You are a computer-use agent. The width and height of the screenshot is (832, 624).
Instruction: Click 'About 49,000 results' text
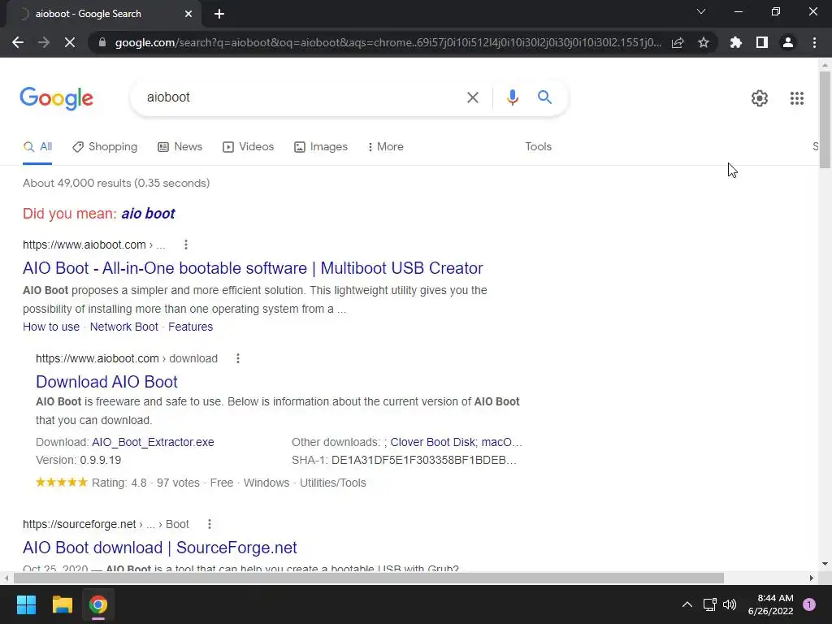click(x=76, y=183)
